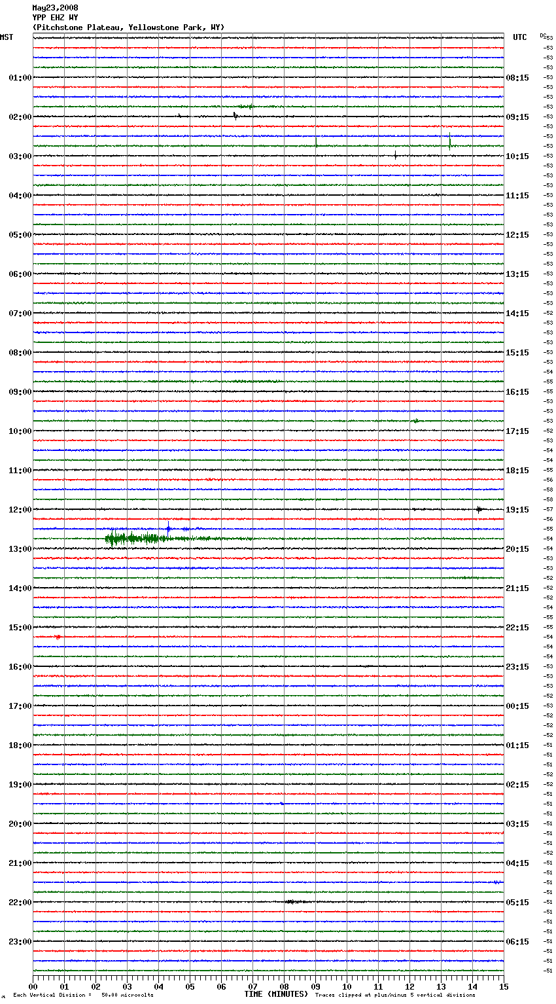Click the 17:15 UTC time label
The height and width of the screenshot is (1004, 556).
(x=517, y=431)
